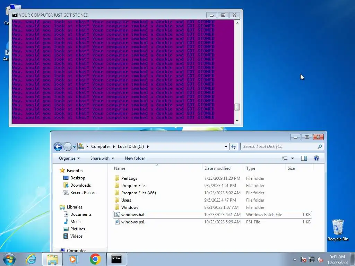The width and height of the screenshot is (355, 266).
Task: Select the windows.ps1 file
Action: click(213, 222)
